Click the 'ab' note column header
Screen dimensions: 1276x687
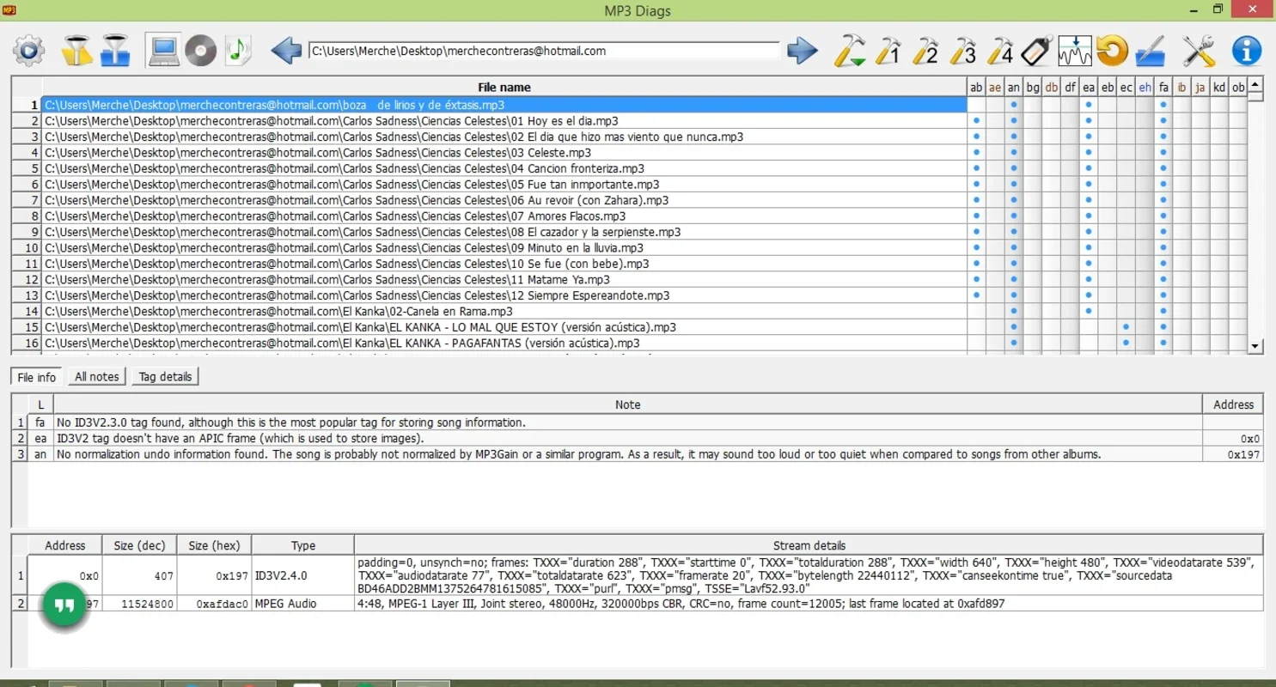976,87
